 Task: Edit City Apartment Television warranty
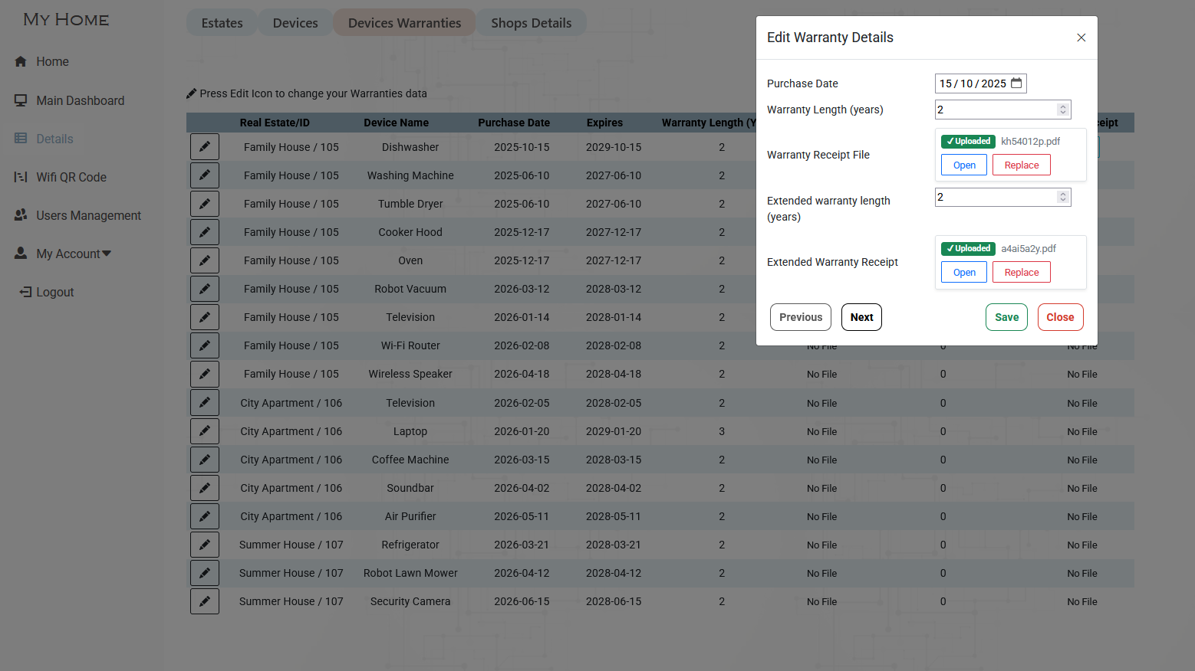coord(205,403)
